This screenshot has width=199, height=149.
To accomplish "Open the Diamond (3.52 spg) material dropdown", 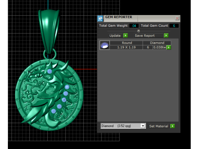I will tap(143, 126).
